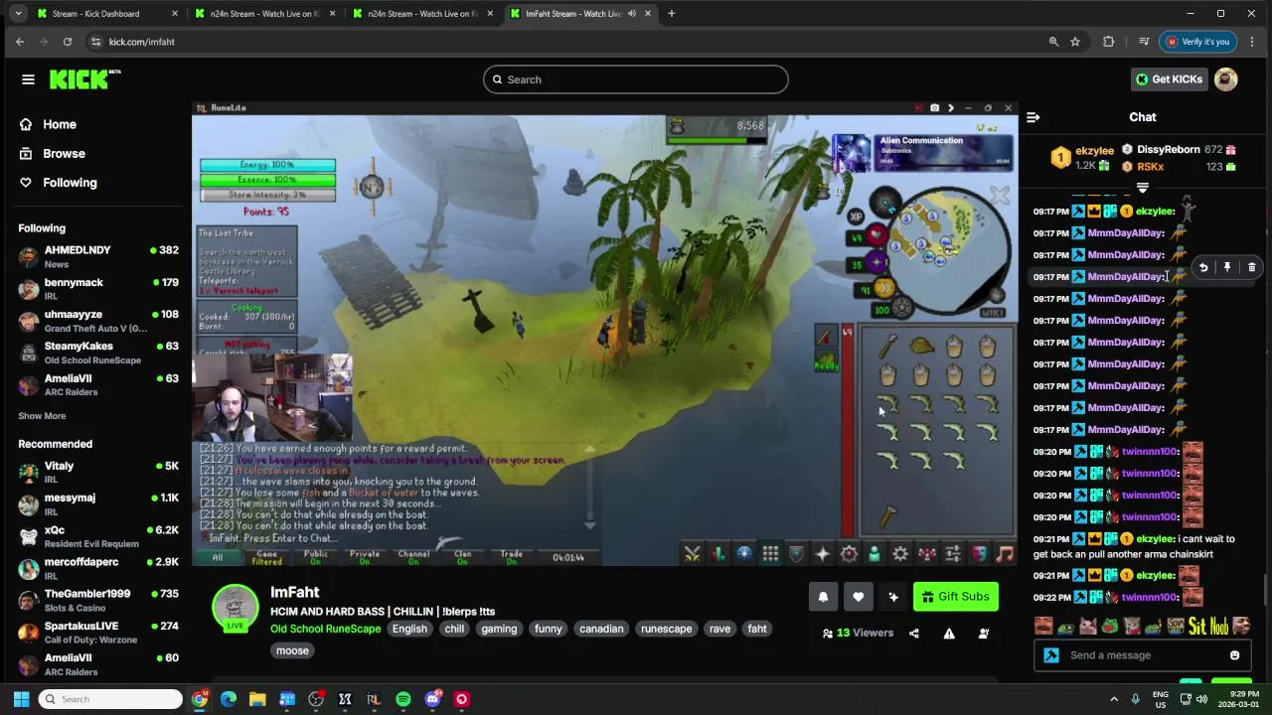Click the chat identity badge in message box

coord(1051,655)
